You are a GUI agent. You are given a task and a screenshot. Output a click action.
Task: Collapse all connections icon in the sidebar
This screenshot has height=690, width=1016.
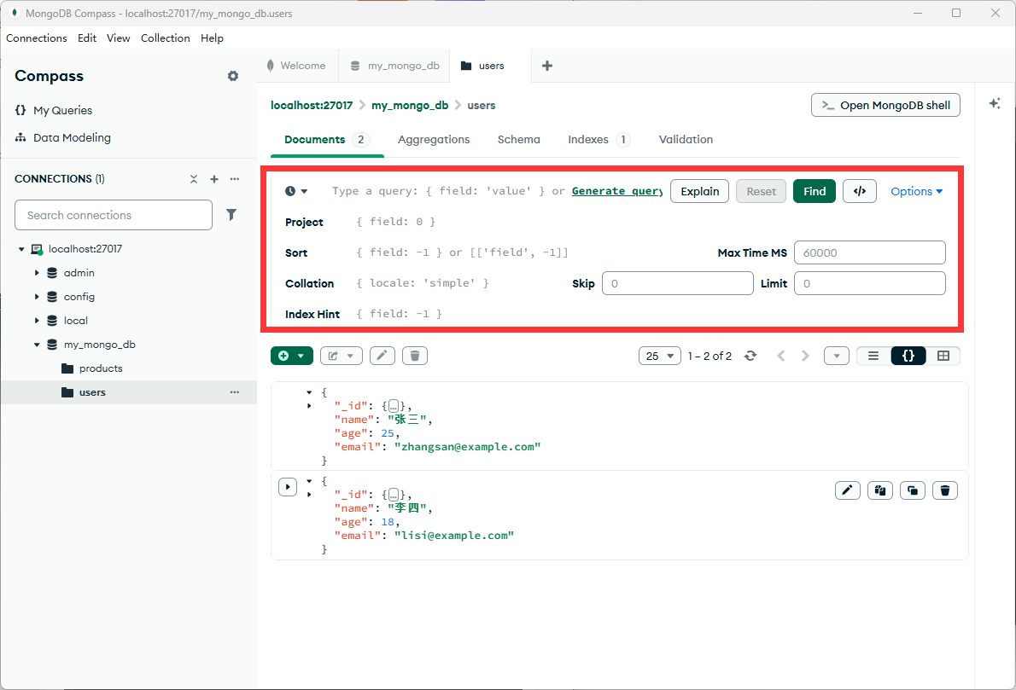(194, 178)
